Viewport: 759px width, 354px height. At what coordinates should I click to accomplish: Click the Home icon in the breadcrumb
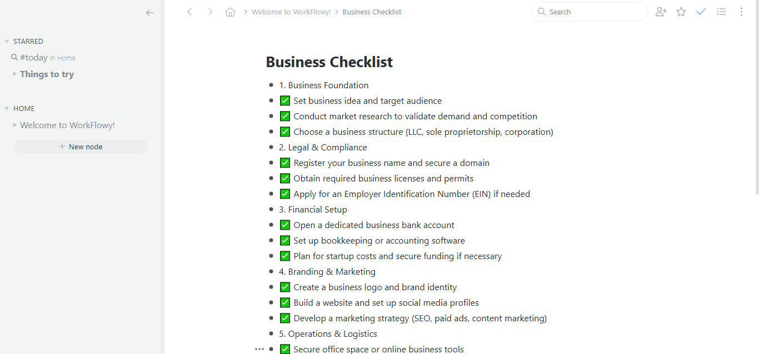click(230, 11)
